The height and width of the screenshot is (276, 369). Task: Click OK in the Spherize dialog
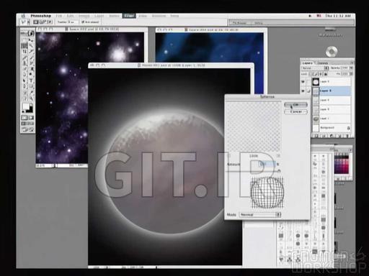(295, 105)
